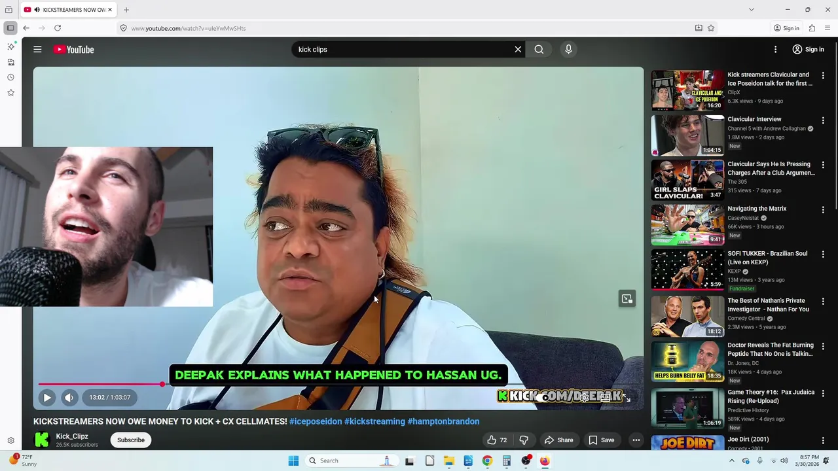Open menu for 'Clavicular Interview' video

823,120
